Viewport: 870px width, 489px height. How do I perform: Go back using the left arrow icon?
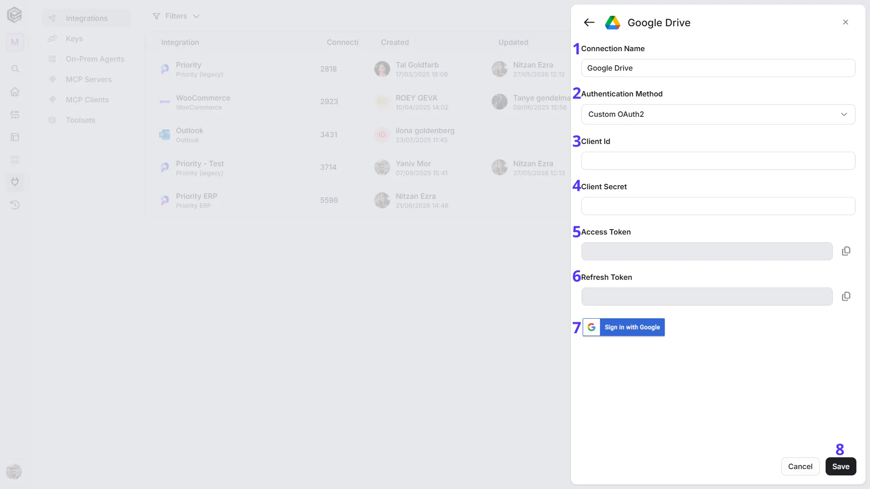click(x=589, y=22)
